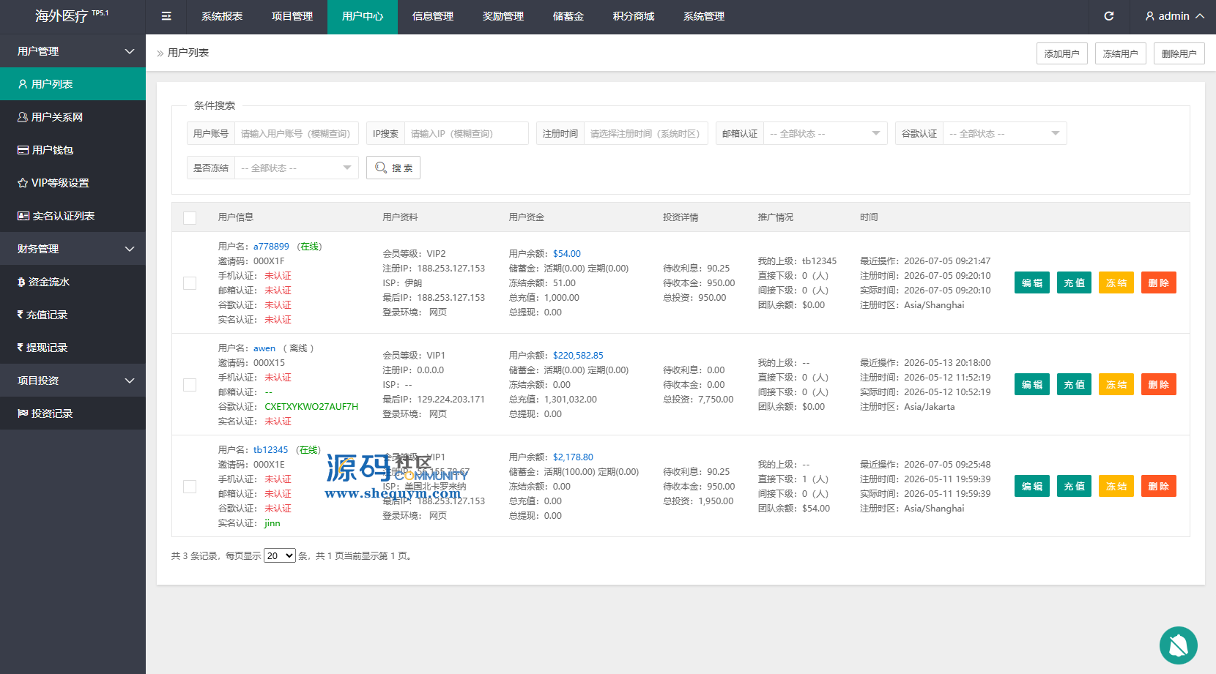Select the 用户中心 top menu tab
The width and height of the screenshot is (1216, 674).
363,16
